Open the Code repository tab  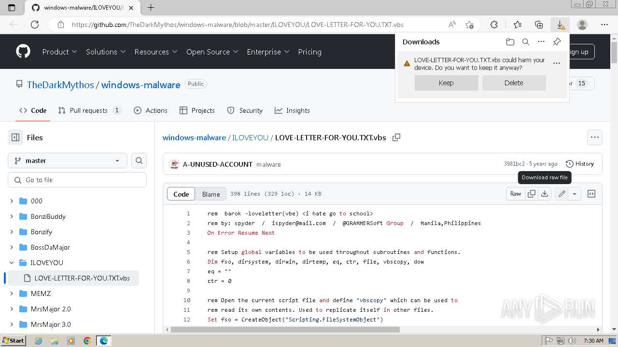click(x=33, y=110)
